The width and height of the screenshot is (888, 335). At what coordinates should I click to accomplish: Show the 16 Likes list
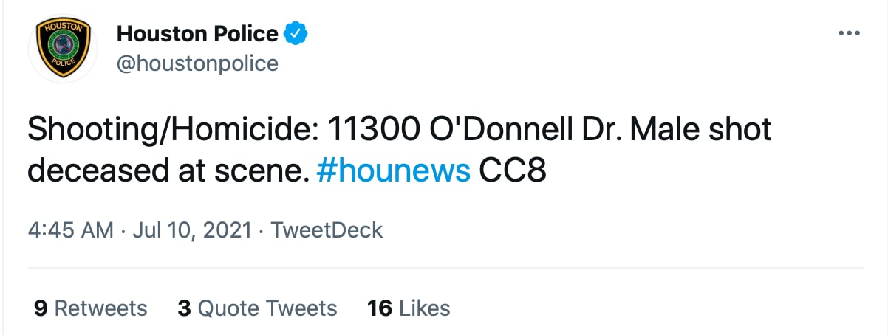409,308
